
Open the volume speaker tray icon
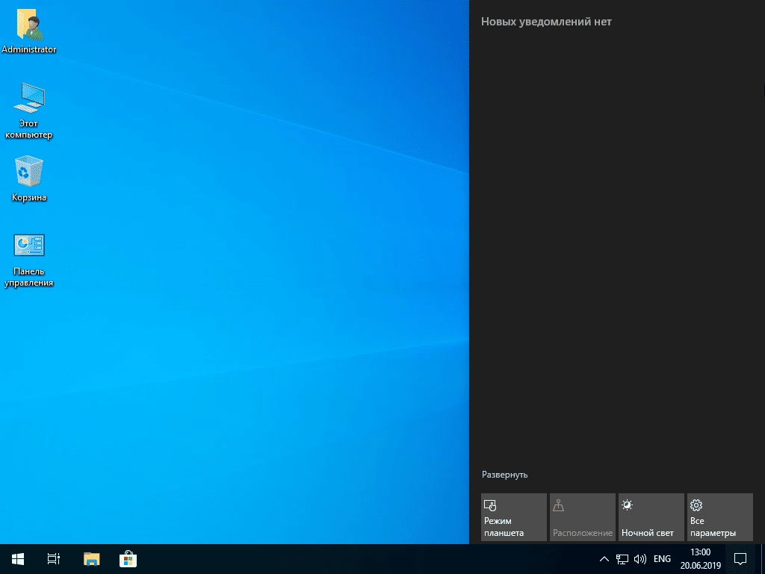click(639, 559)
